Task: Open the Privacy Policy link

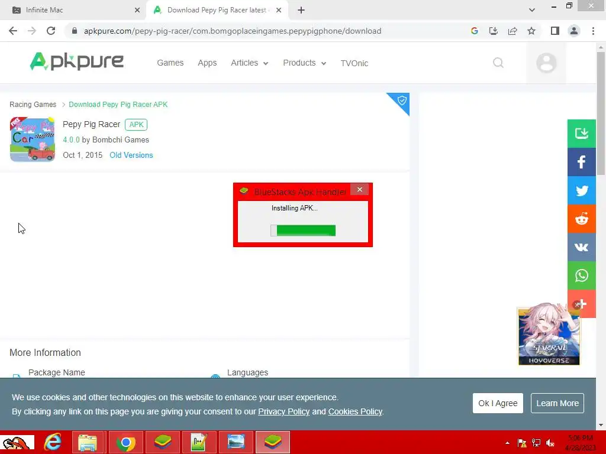Action: 283,411
